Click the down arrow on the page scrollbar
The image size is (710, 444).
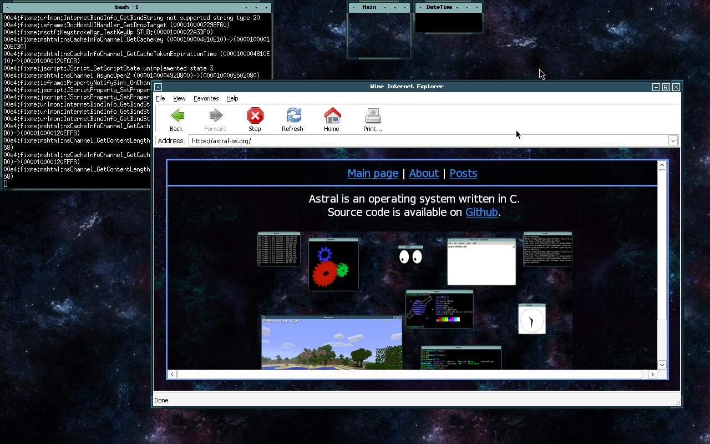pyautogui.click(x=661, y=365)
